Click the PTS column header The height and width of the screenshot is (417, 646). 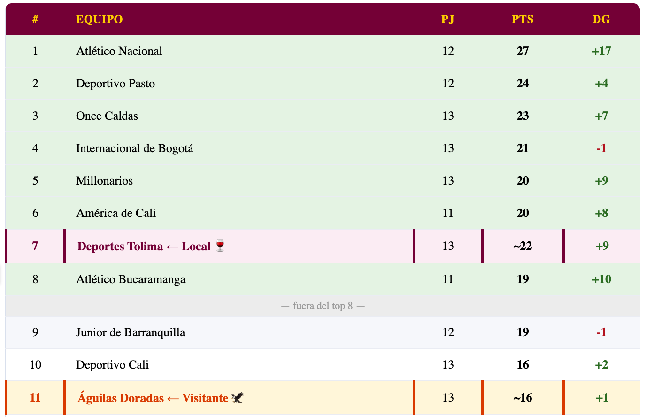coord(523,19)
